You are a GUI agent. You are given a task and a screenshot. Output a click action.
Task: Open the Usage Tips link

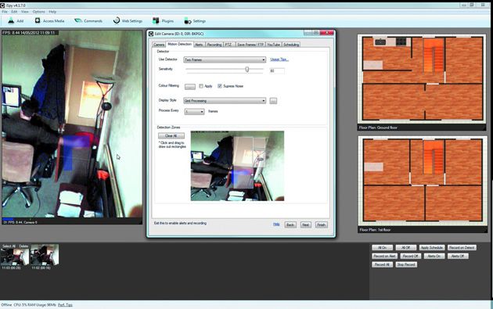click(x=279, y=59)
